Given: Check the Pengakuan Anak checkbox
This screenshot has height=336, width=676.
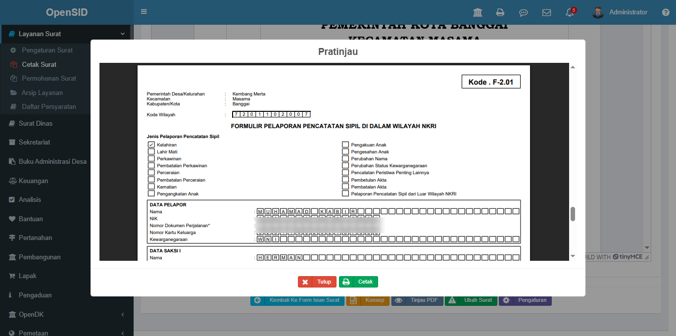Looking at the screenshot, I should coord(345,145).
